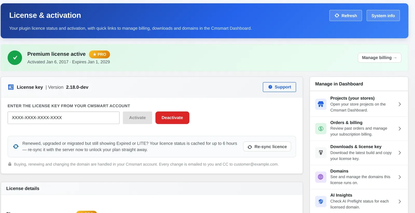
Task: Click the AI Insights shield icon
Action: coord(321,201)
